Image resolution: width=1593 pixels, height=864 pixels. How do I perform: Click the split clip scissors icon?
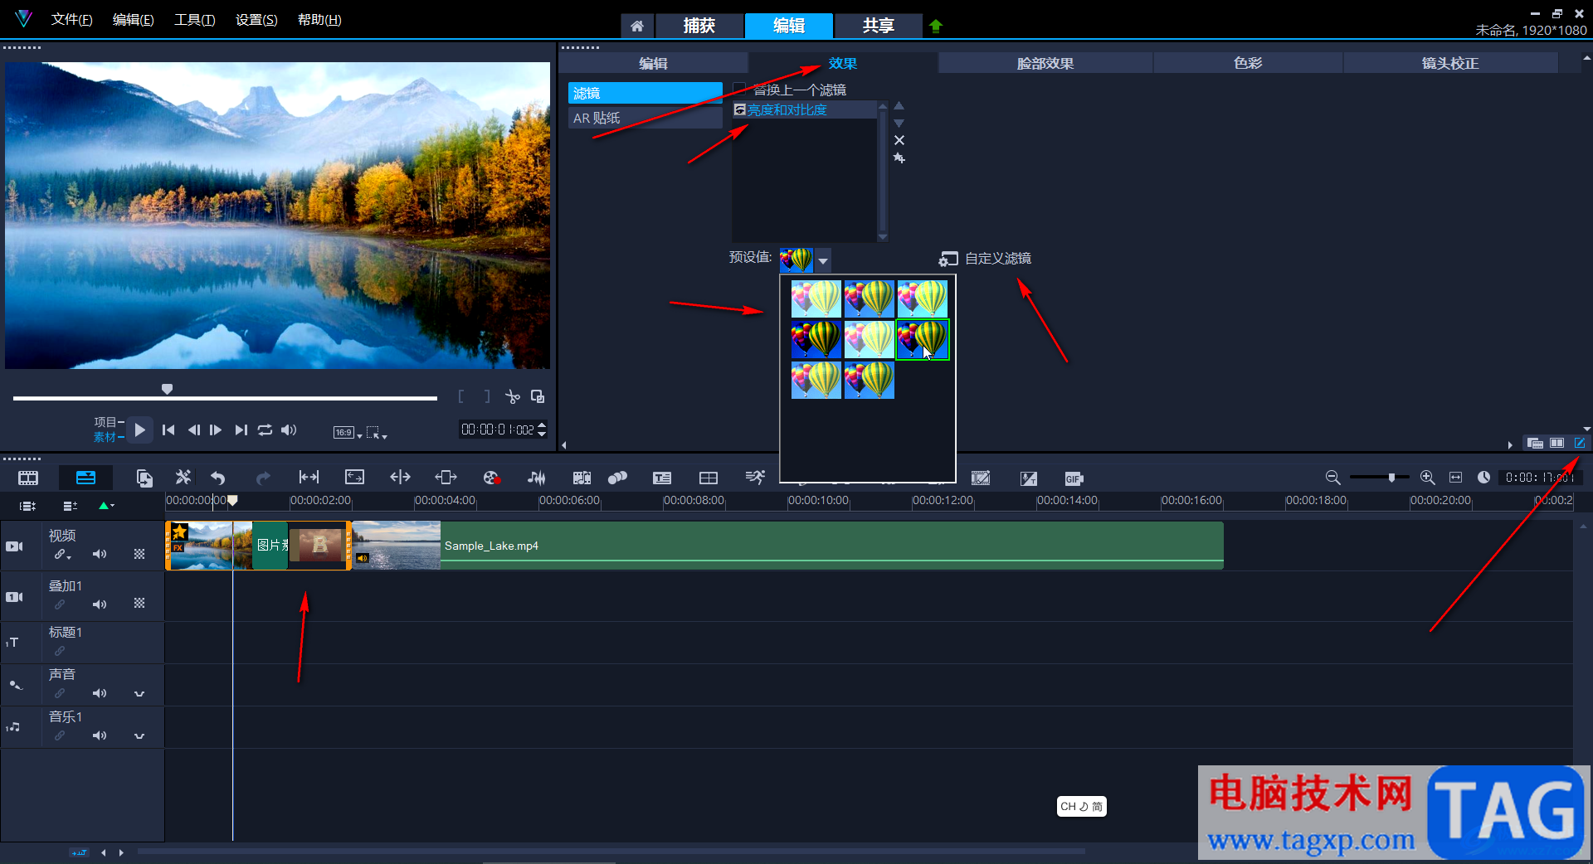[x=513, y=396]
